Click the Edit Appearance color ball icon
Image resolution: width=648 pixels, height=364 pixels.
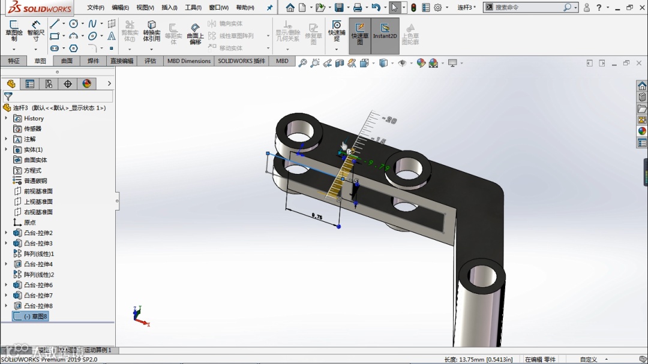point(421,63)
